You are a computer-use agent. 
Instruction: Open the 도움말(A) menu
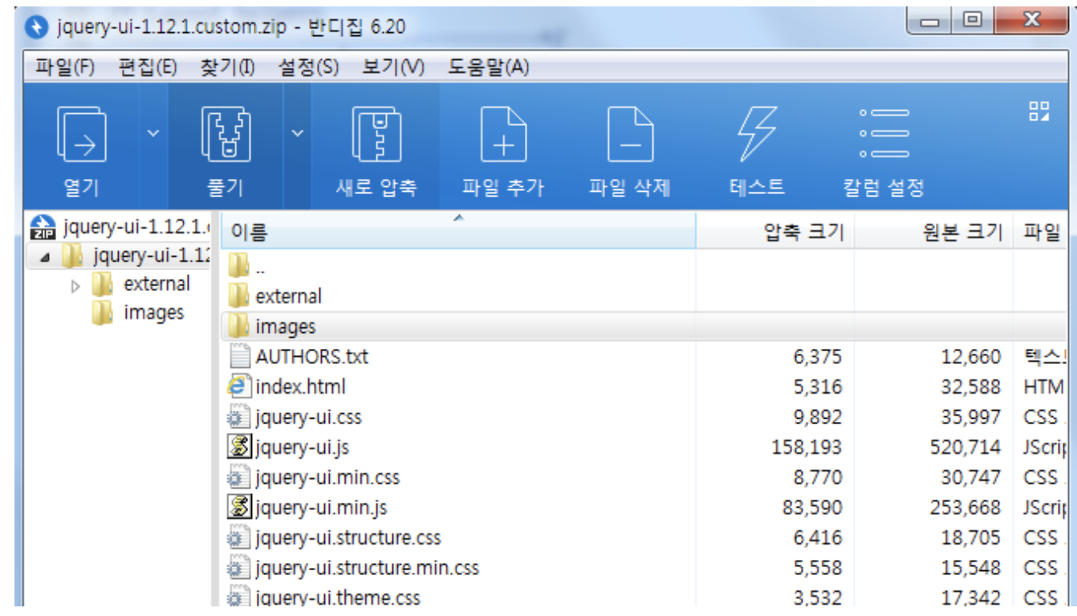[488, 67]
